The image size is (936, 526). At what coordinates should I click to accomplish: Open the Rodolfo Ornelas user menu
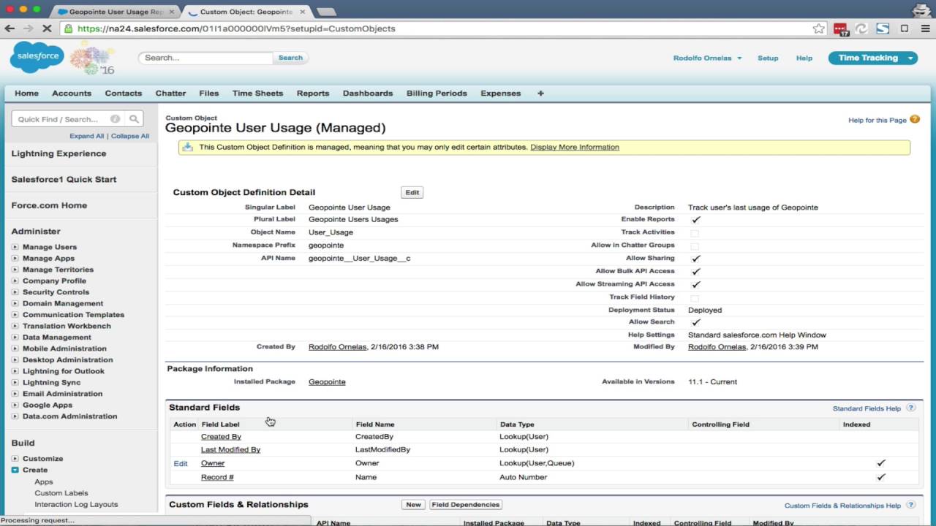(707, 58)
